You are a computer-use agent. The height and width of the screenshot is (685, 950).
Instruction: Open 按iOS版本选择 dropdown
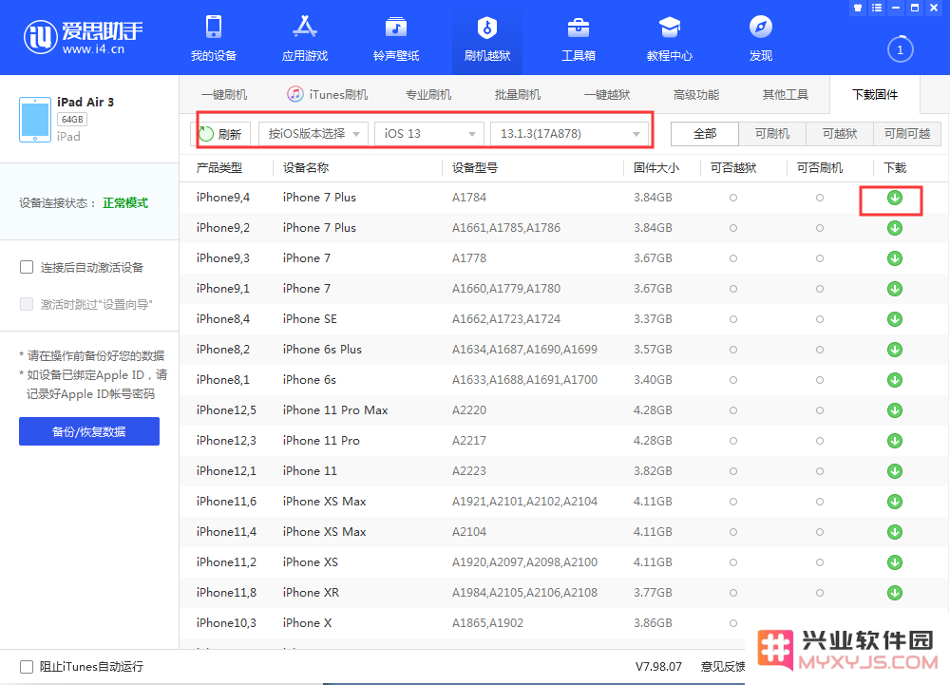[313, 134]
